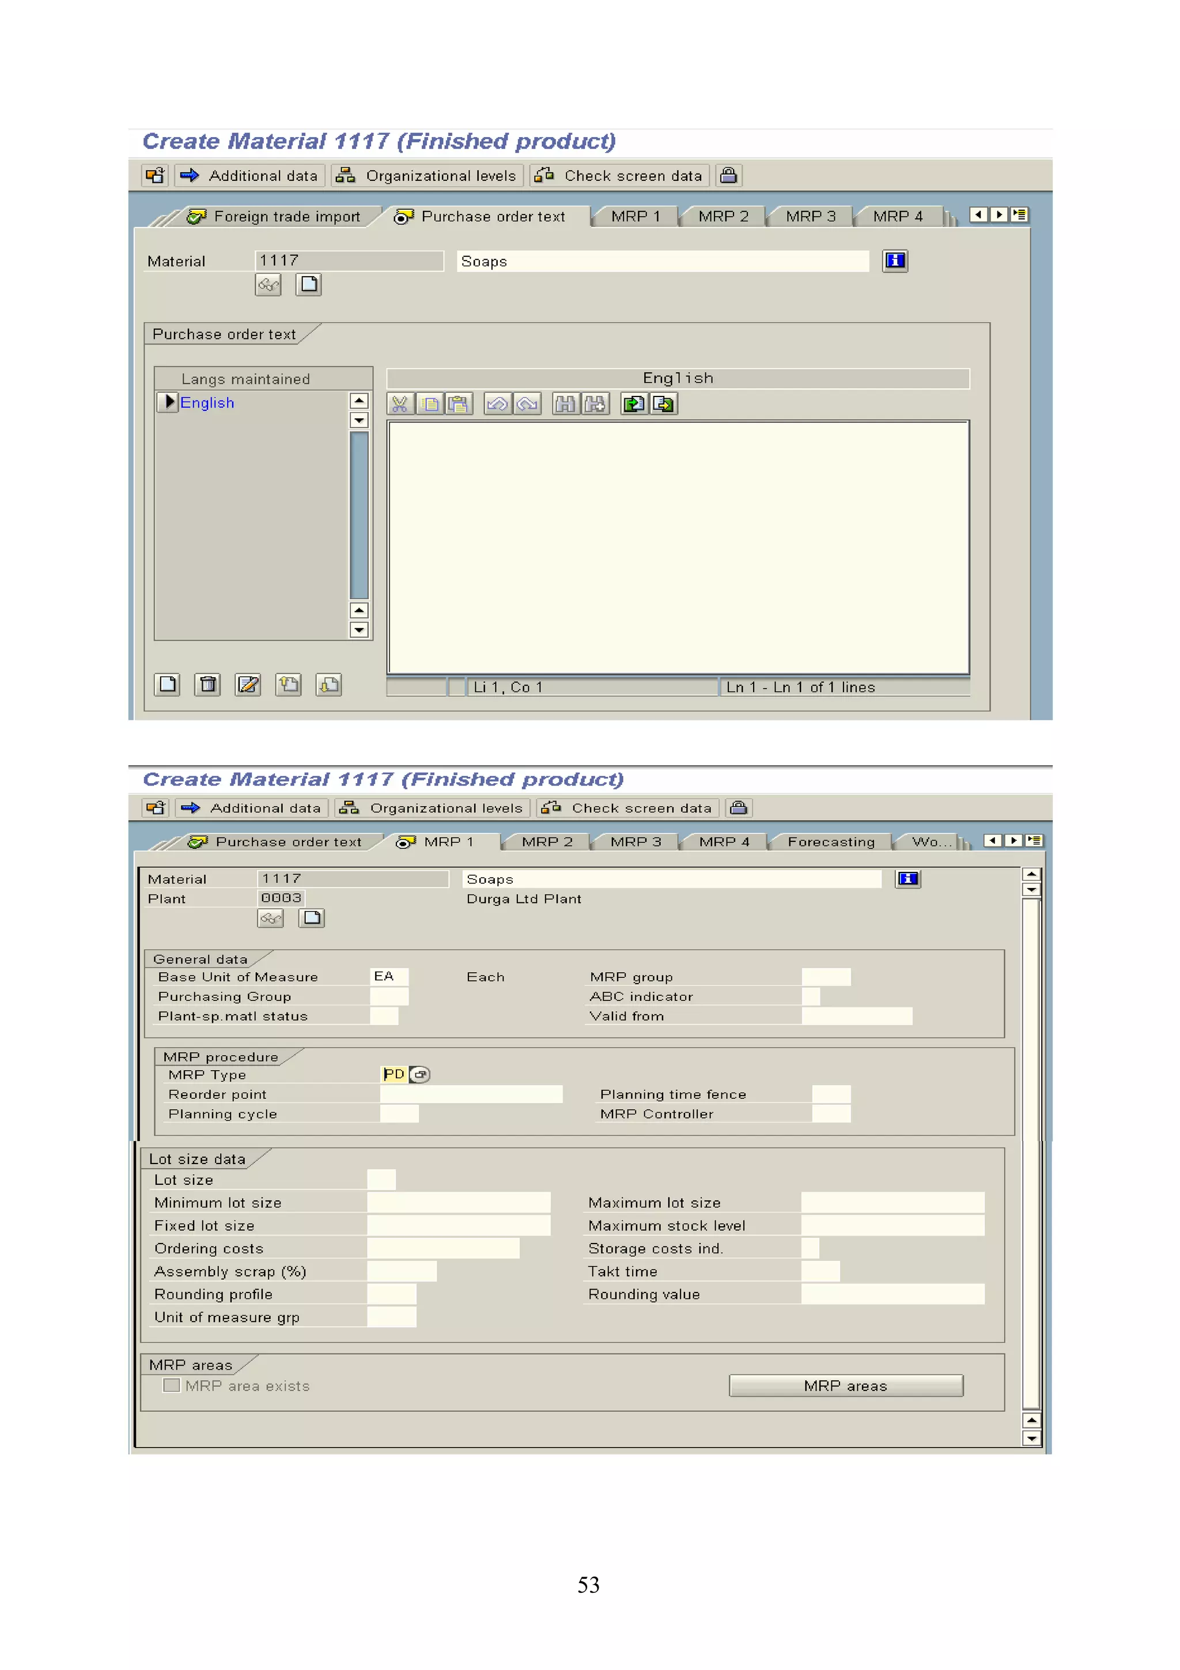Click the Cut icon in the text editor

click(x=399, y=404)
